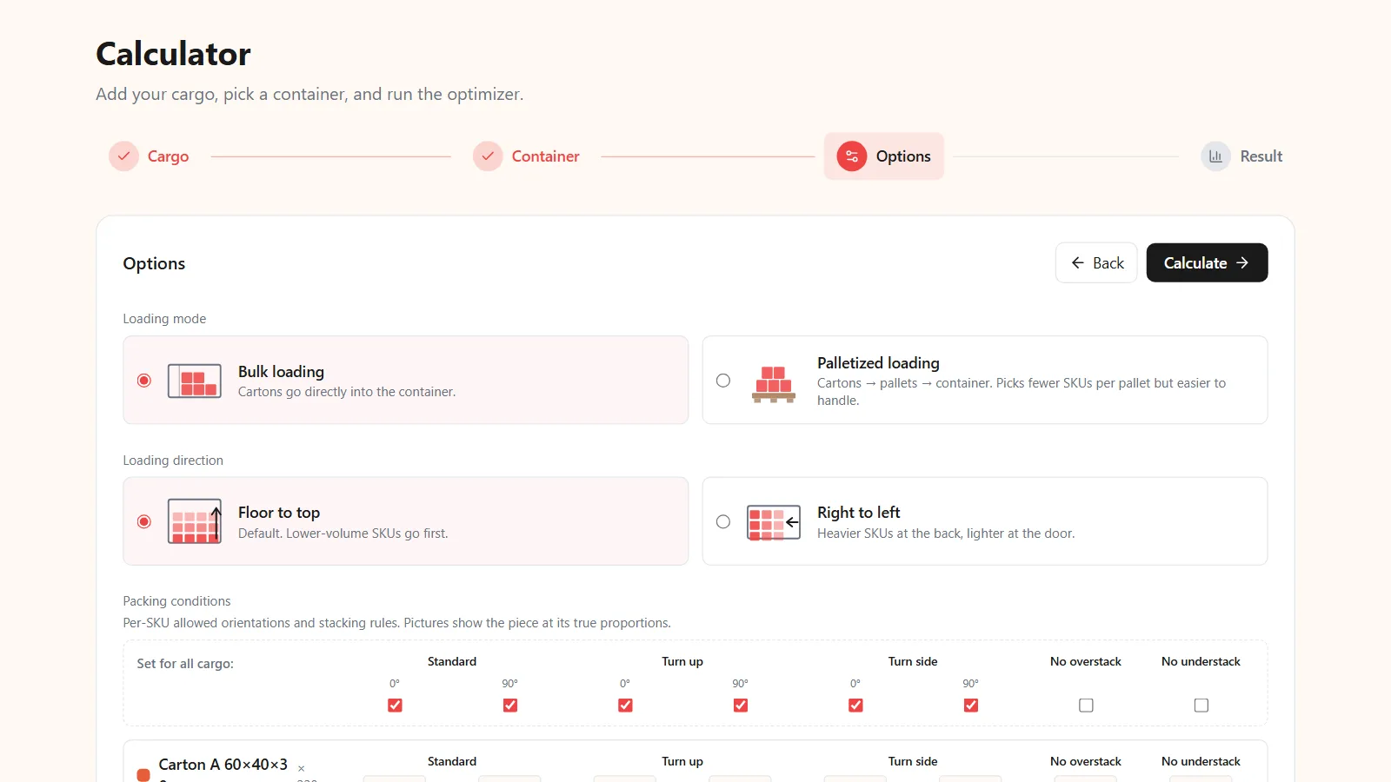Select the Bulk loading title text
Image resolution: width=1391 pixels, height=782 pixels.
click(x=281, y=372)
